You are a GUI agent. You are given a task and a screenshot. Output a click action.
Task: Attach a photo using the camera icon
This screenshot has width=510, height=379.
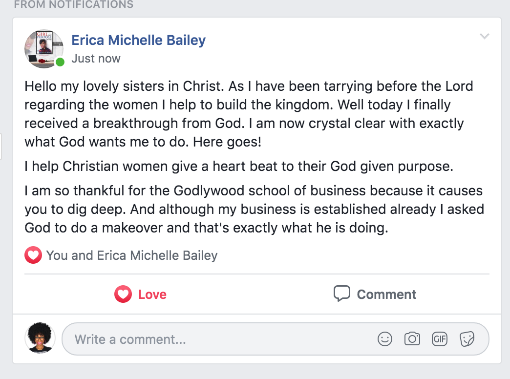pyautogui.click(x=412, y=339)
